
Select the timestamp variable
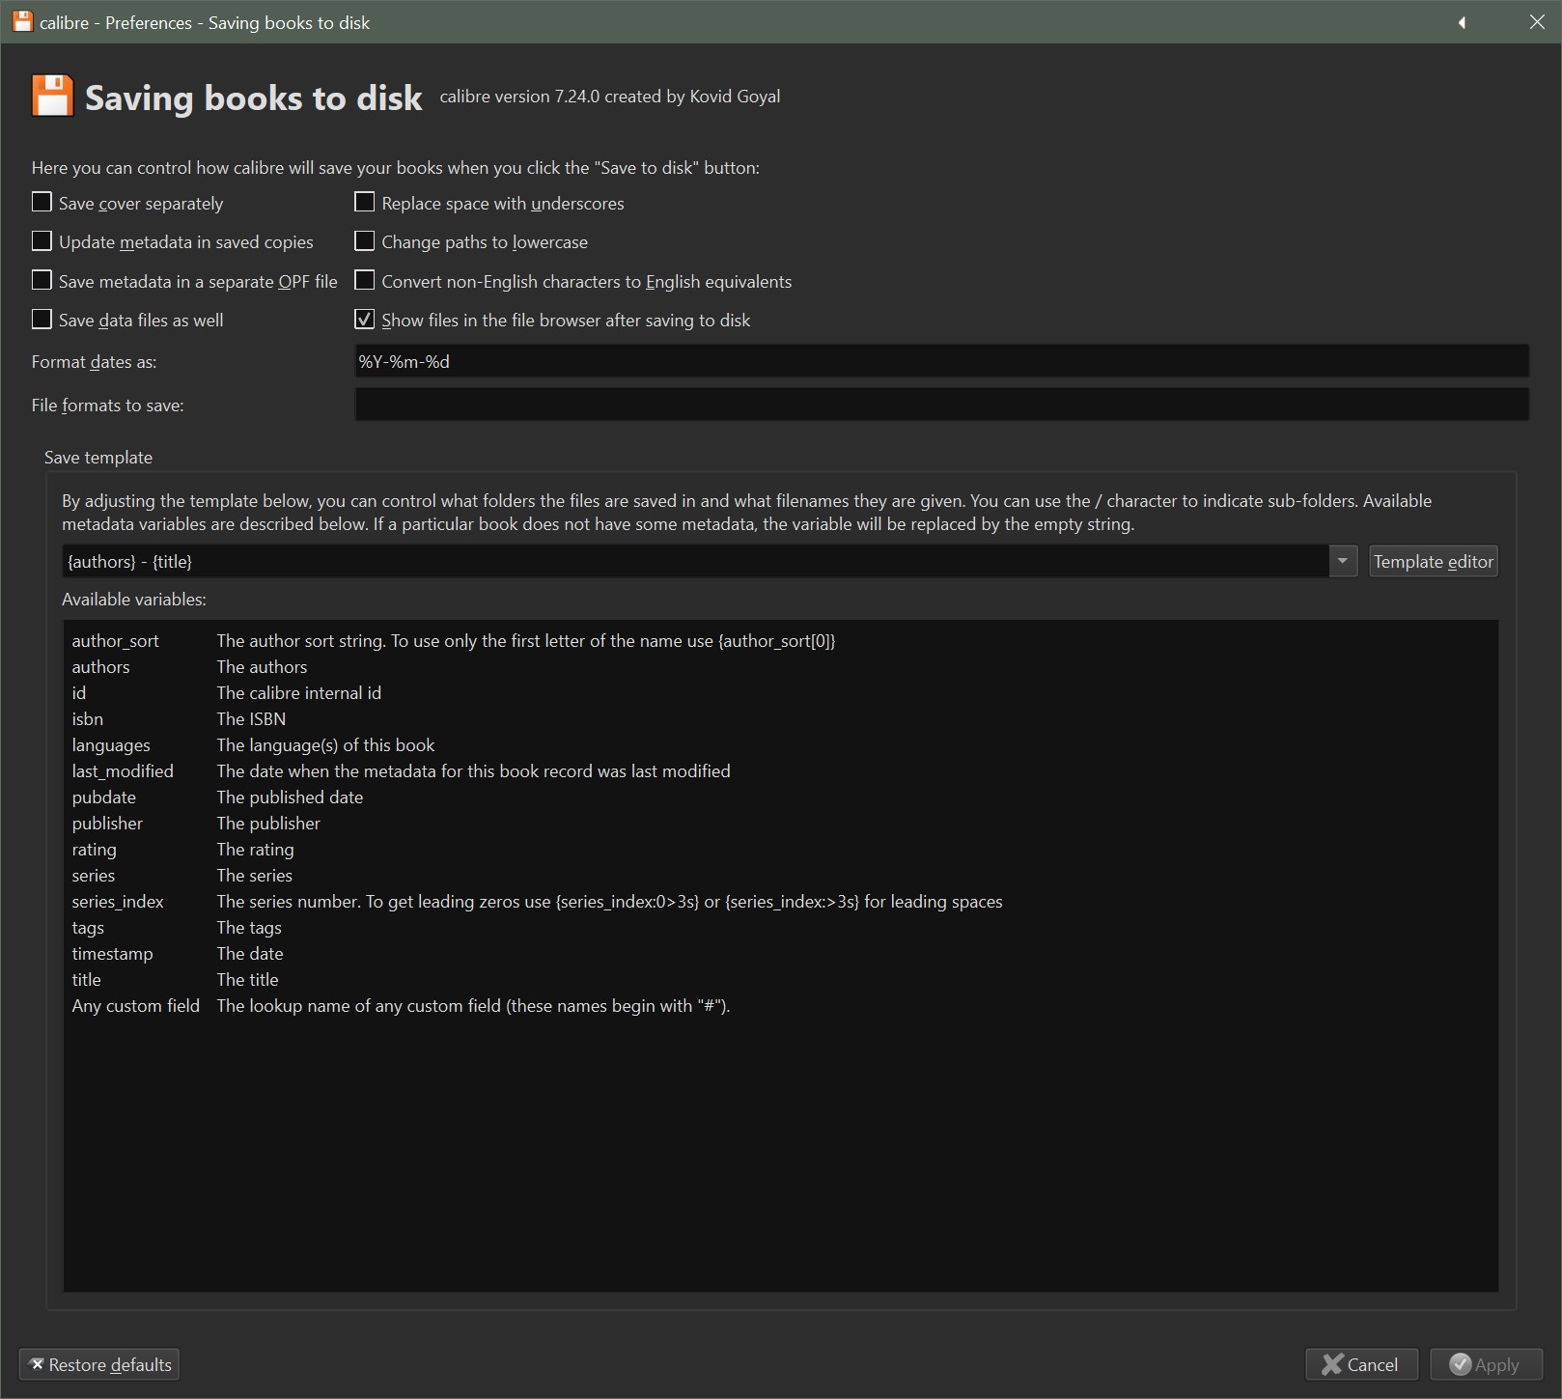click(112, 954)
